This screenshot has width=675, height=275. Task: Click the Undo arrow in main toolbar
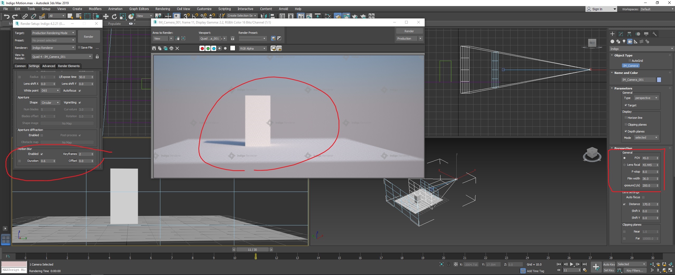pyautogui.click(x=7, y=17)
